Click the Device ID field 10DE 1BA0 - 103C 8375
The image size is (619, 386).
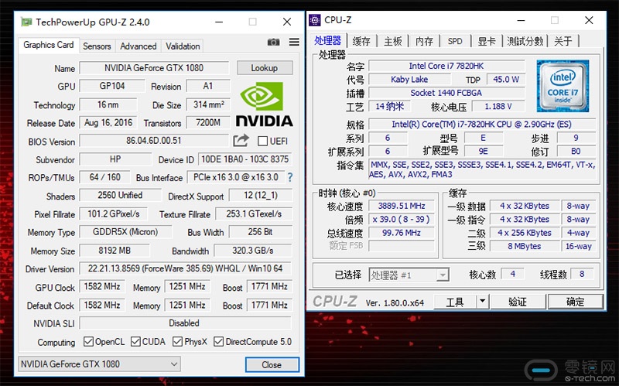245,159
